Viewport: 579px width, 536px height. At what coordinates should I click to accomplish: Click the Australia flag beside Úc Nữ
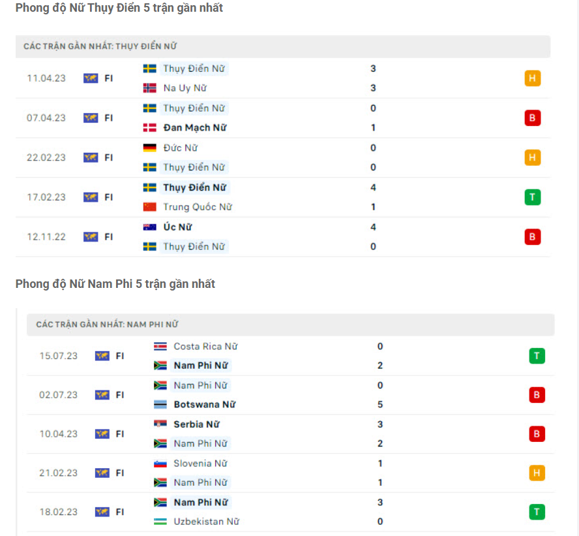pyautogui.click(x=149, y=227)
